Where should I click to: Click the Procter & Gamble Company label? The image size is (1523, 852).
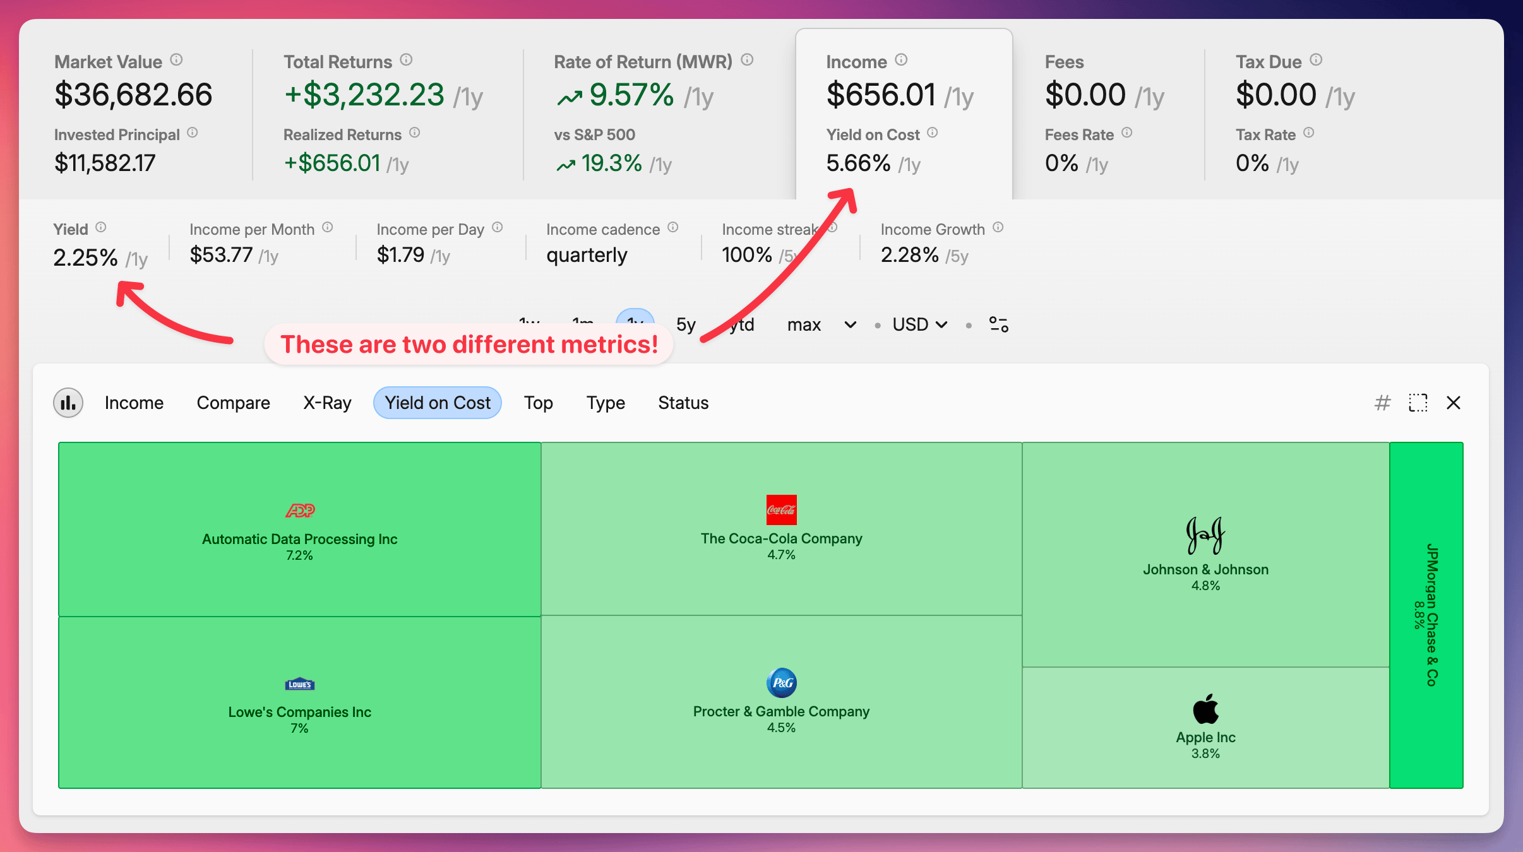(782, 711)
